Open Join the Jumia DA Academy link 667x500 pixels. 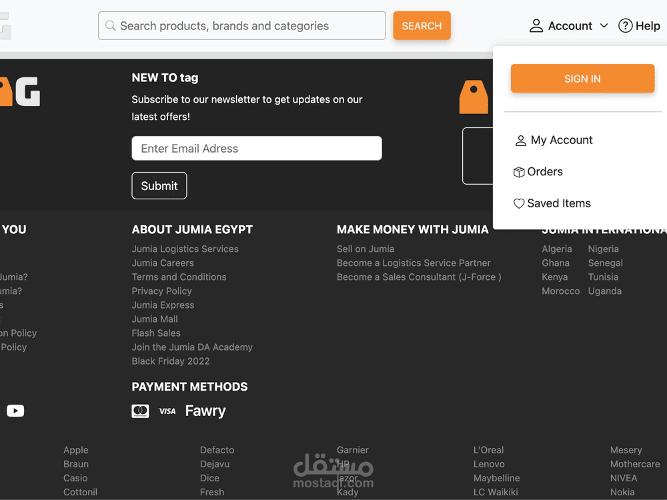tap(192, 347)
